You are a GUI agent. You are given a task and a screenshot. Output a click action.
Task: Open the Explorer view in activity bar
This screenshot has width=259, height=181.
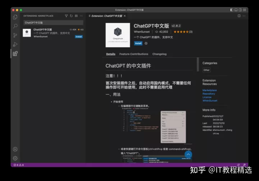15,17
